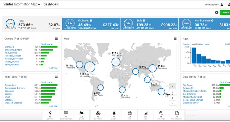
Task: Open the Spreadsheet item type link
Action: tap(10, 85)
